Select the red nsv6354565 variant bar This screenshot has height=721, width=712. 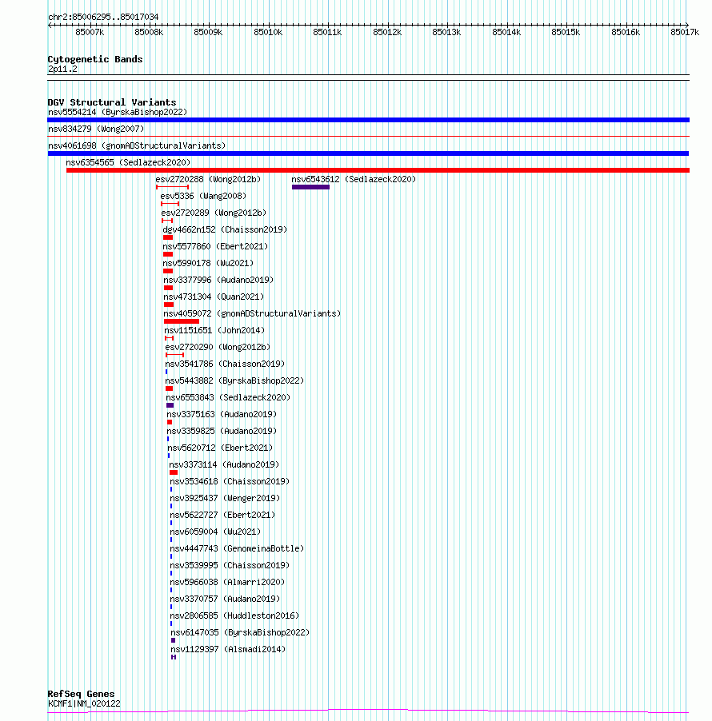coord(378,170)
